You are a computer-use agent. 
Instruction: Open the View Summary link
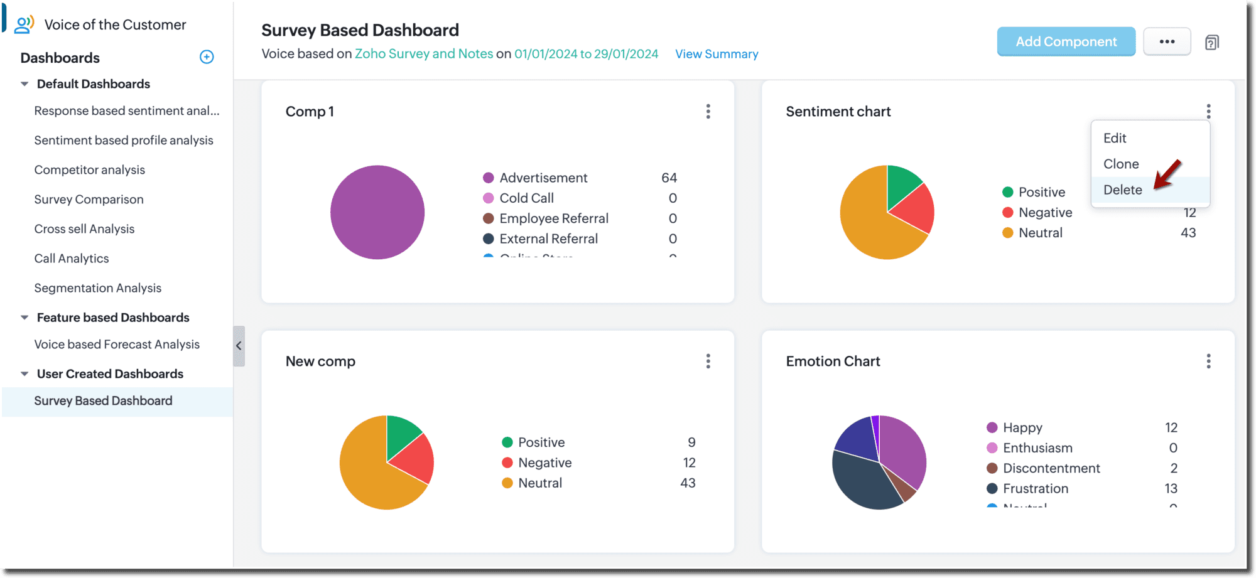point(717,55)
